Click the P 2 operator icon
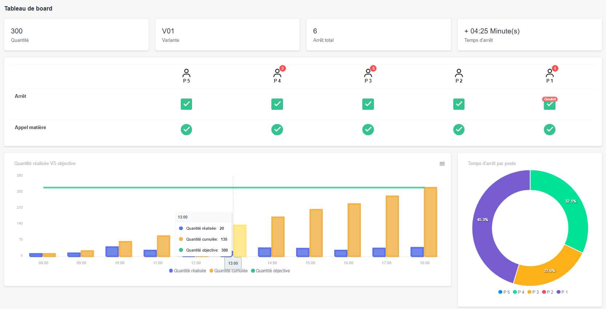The height and width of the screenshot is (309, 606). coord(459,73)
